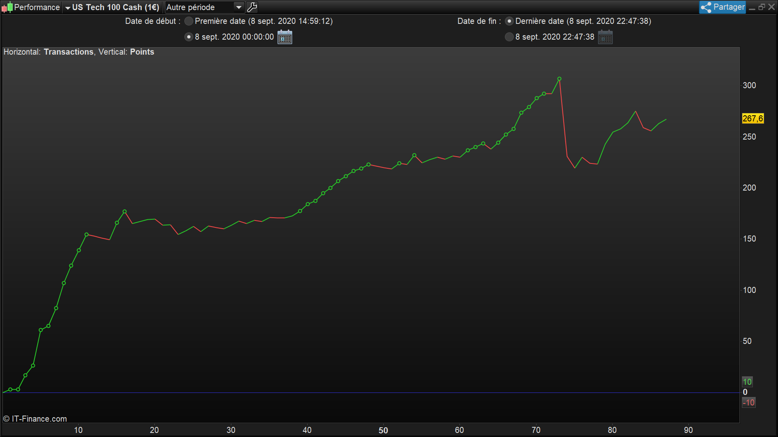Click the Partager share button

tap(722, 7)
